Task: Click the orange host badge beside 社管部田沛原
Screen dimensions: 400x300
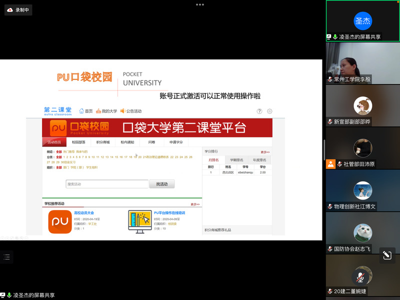Action: [x=330, y=164]
